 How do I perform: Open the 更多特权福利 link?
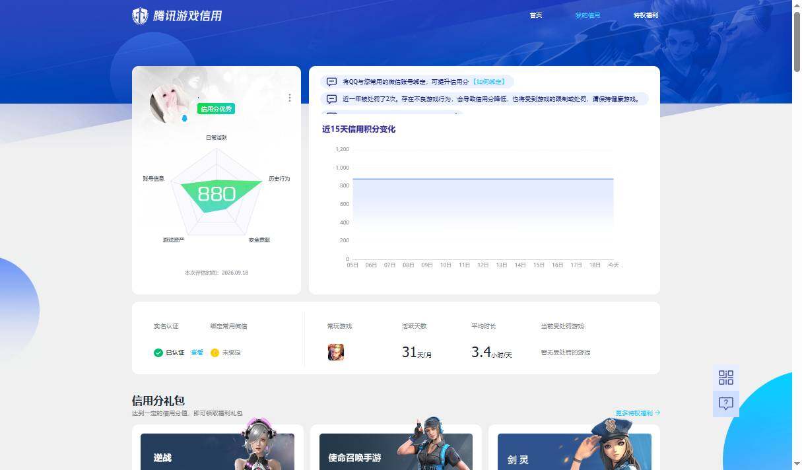[x=638, y=413]
